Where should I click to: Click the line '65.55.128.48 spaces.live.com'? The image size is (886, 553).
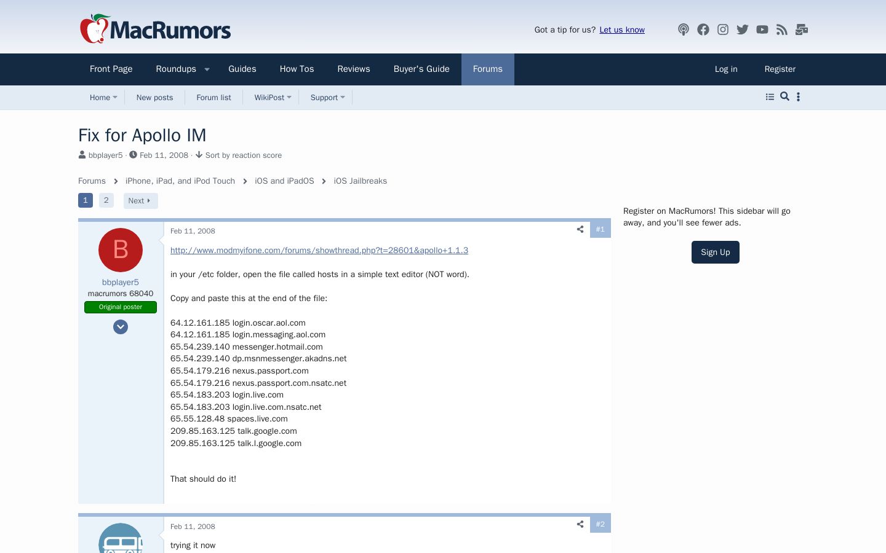coord(229,418)
